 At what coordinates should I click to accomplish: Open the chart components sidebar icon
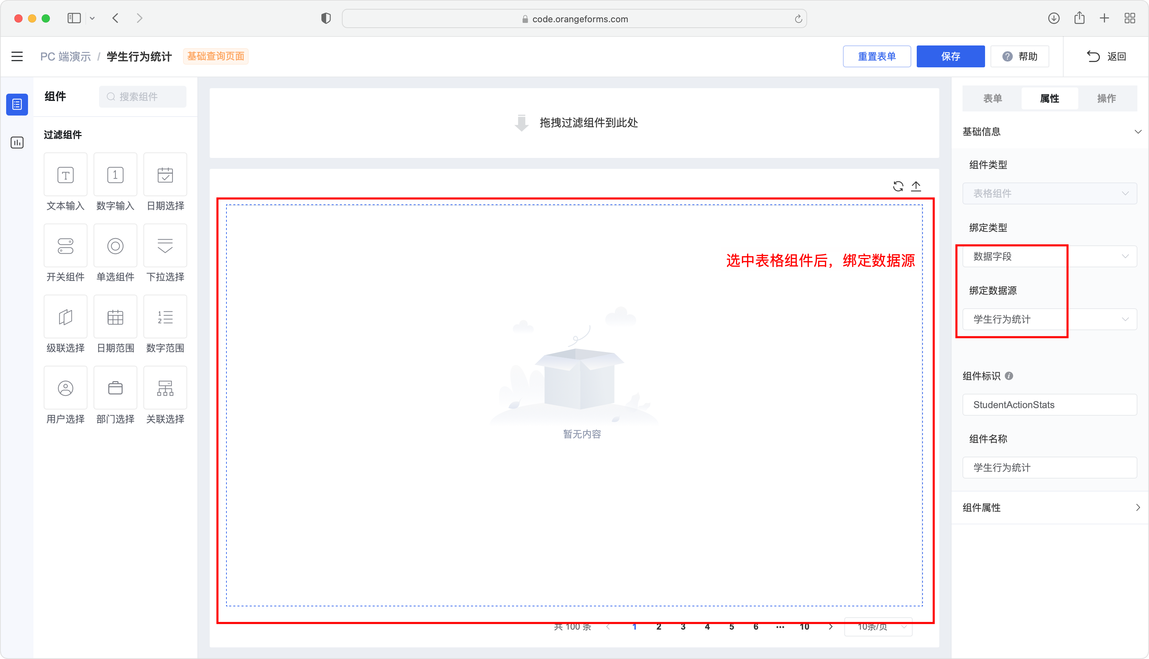[17, 143]
